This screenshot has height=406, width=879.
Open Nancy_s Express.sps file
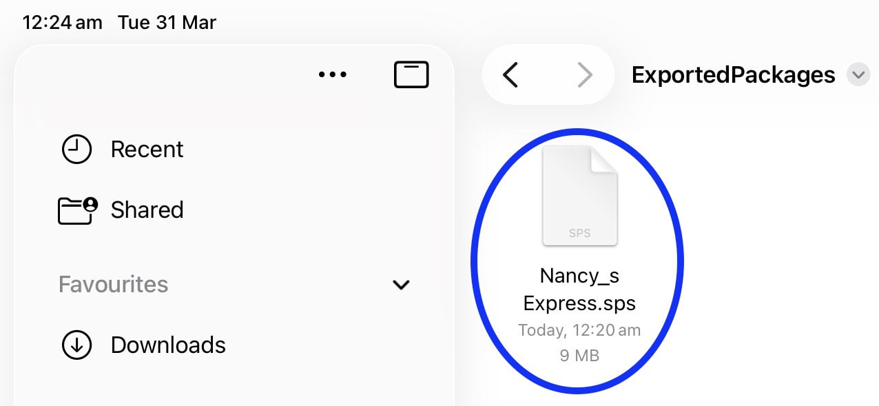pyautogui.click(x=579, y=290)
